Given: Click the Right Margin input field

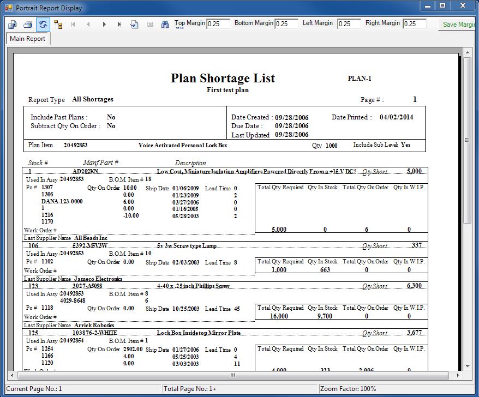Looking at the screenshot, I should pos(415,23).
